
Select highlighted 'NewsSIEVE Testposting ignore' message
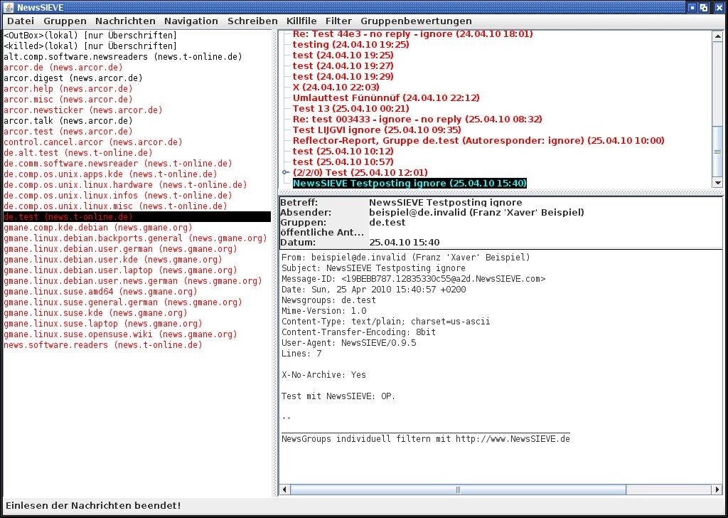[410, 184]
